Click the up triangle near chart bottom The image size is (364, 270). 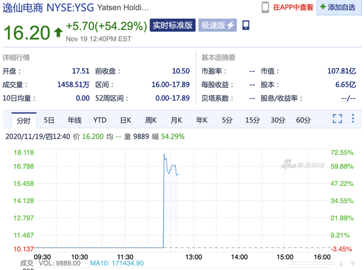341,264
